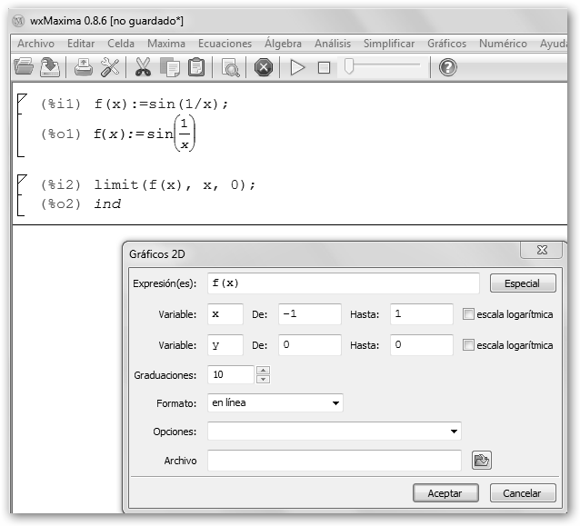Browse for file with folder icon
Viewport: 580px width, 526px height.
[x=482, y=461]
